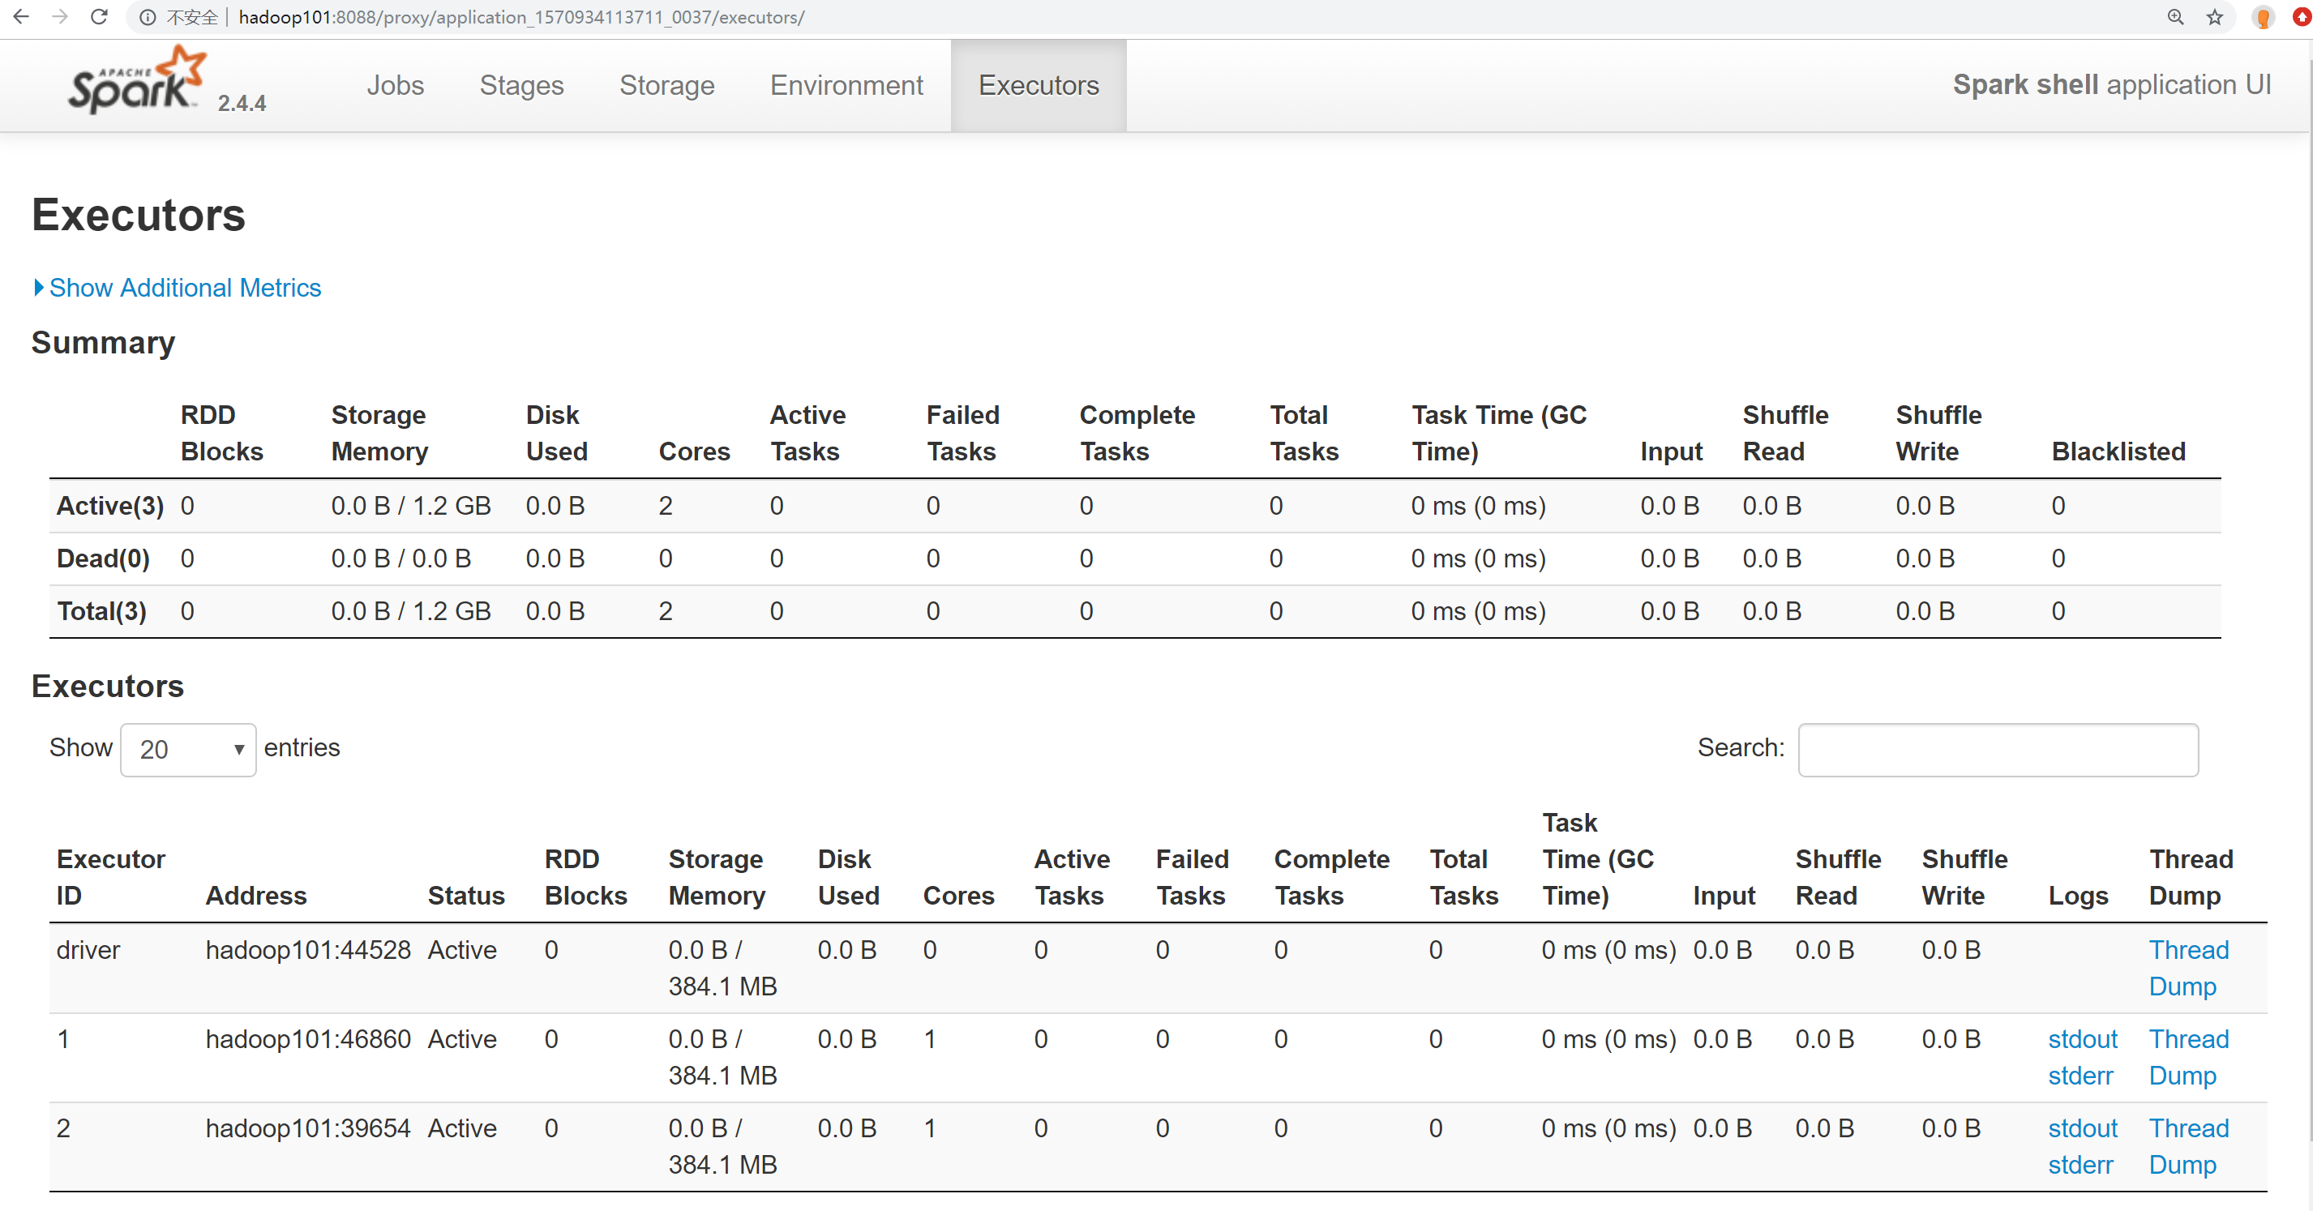Open Thread Dump for executor 1
Screen dimensions: 2313x1211
click(2188, 1057)
